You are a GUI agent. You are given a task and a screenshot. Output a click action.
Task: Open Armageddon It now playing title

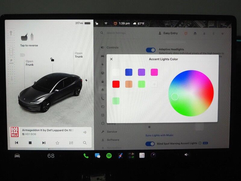[48, 130]
